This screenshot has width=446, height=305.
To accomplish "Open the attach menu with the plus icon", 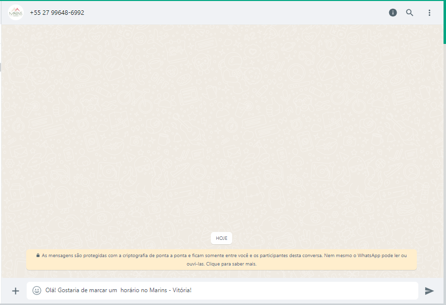I will click(16, 291).
